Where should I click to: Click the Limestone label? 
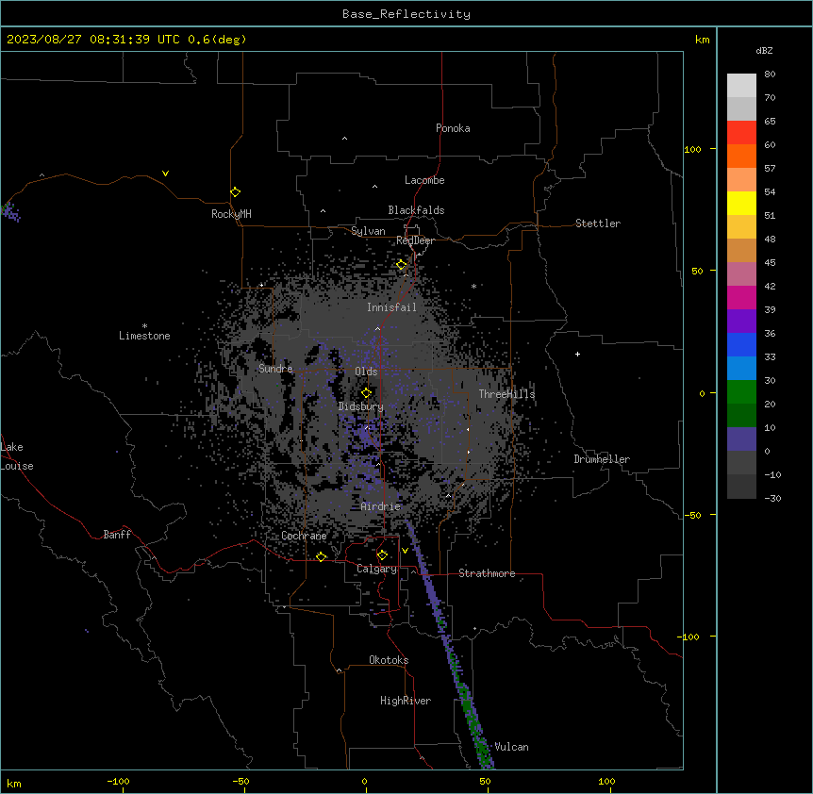pos(144,336)
